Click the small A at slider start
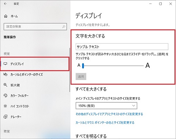This screenshot has height=139, width=176. tap(79, 65)
